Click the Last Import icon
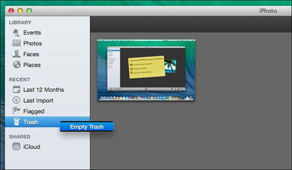The height and width of the screenshot is (170, 292). (x=16, y=100)
